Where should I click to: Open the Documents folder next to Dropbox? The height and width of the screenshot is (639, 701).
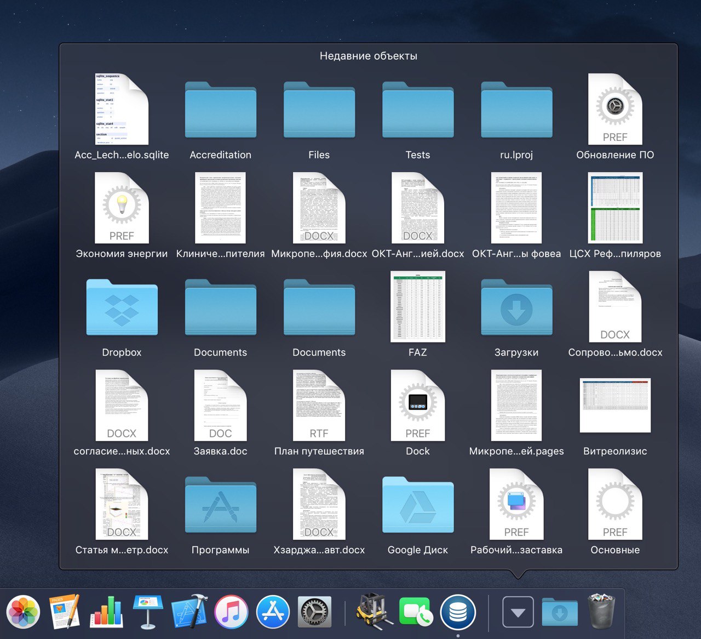220,307
